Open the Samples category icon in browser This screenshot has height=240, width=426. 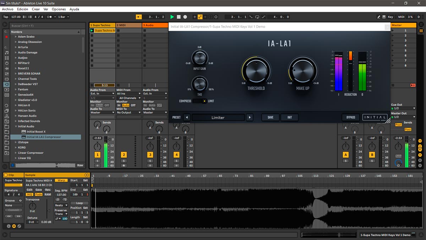tap(6, 95)
